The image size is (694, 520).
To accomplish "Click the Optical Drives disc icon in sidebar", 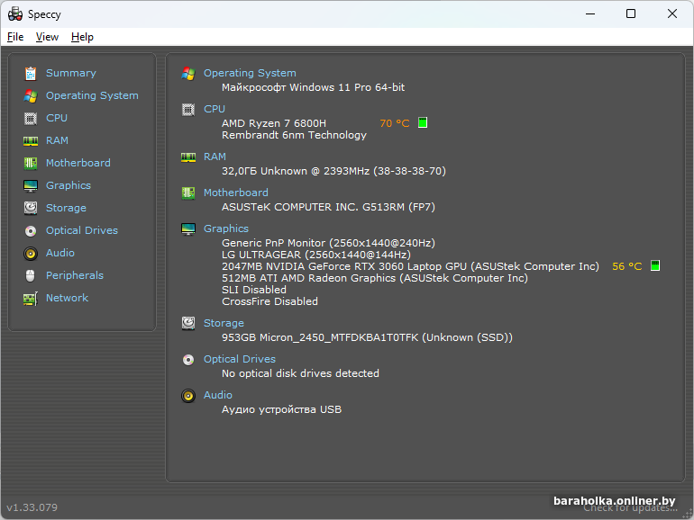I will pos(31,230).
